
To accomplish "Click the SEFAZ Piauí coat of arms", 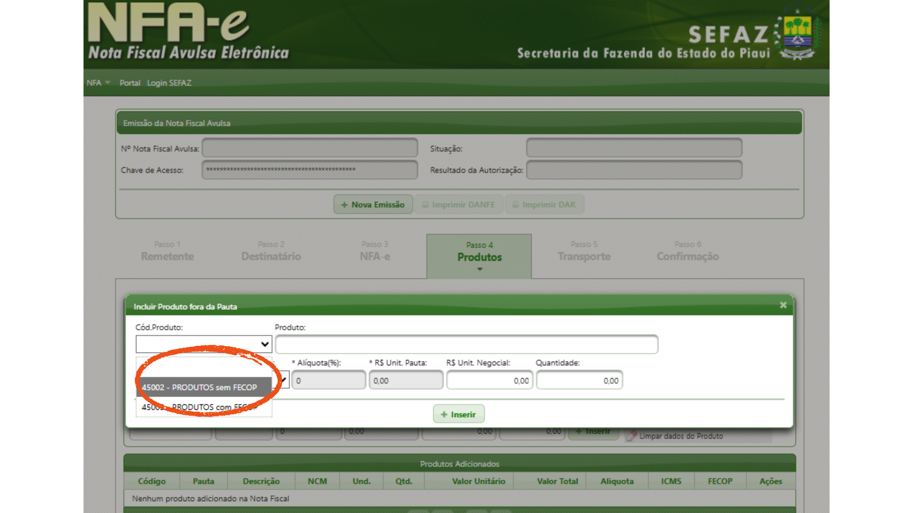I will click(797, 32).
